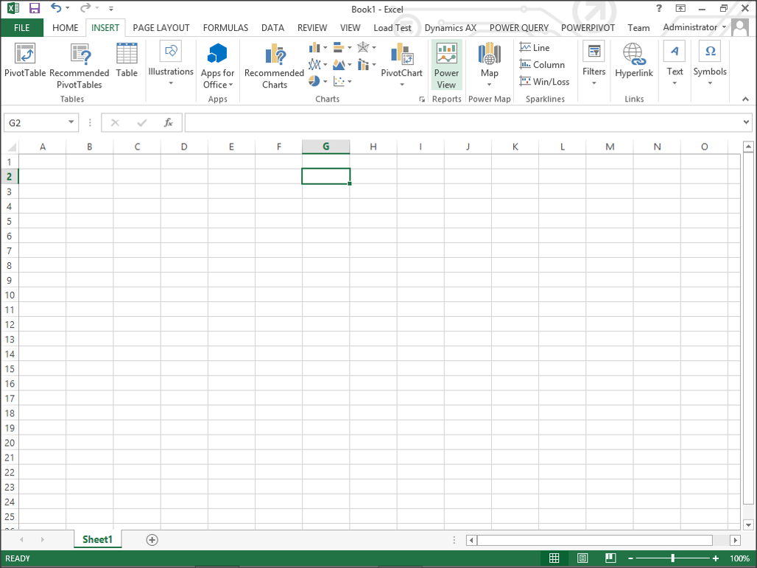The width and height of the screenshot is (757, 568).
Task: Open the PAGE LAYOUT ribbon tab
Action: point(161,28)
